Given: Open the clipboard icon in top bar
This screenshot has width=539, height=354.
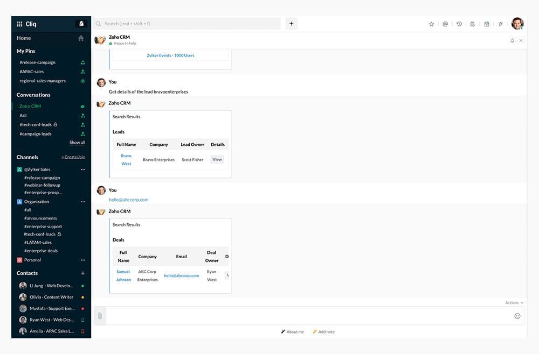Looking at the screenshot, I should (473, 24).
